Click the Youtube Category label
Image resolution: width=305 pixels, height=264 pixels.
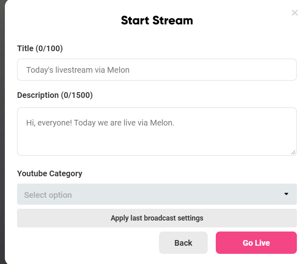tap(49, 173)
